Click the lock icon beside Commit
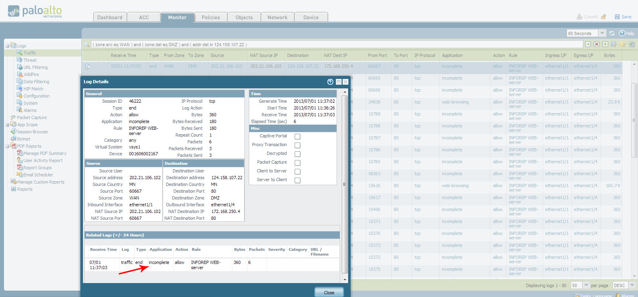The height and width of the screenshot is (297, 638). [604, 17]
